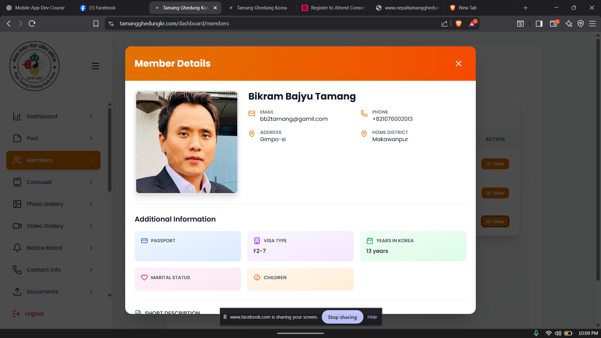Click the hamburger menu icon beside logo
The height and width of the screenshot is (338, 601).
point(95,66)
